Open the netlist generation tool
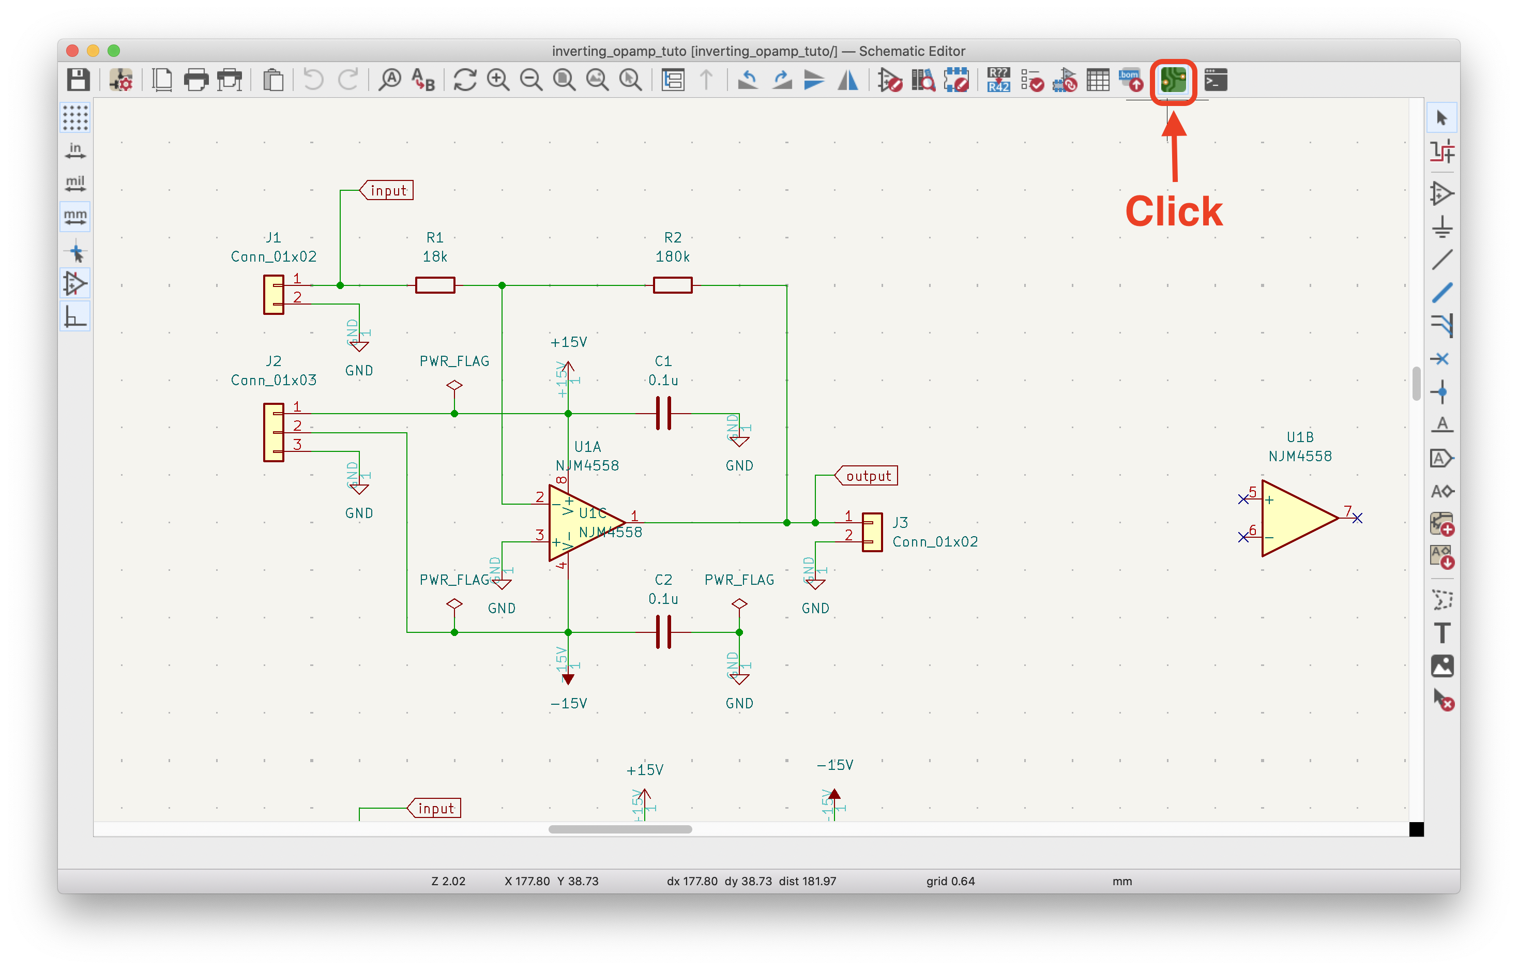Screen dimensions: 1518x970 [1175, 79]
